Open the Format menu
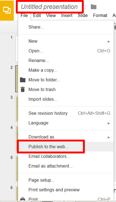Viewport: 116px width, 202px height. pos(100,15)
